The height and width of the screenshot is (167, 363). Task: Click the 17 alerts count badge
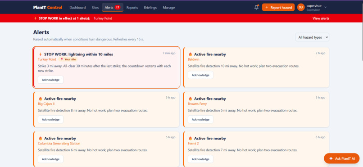(118, 7)
